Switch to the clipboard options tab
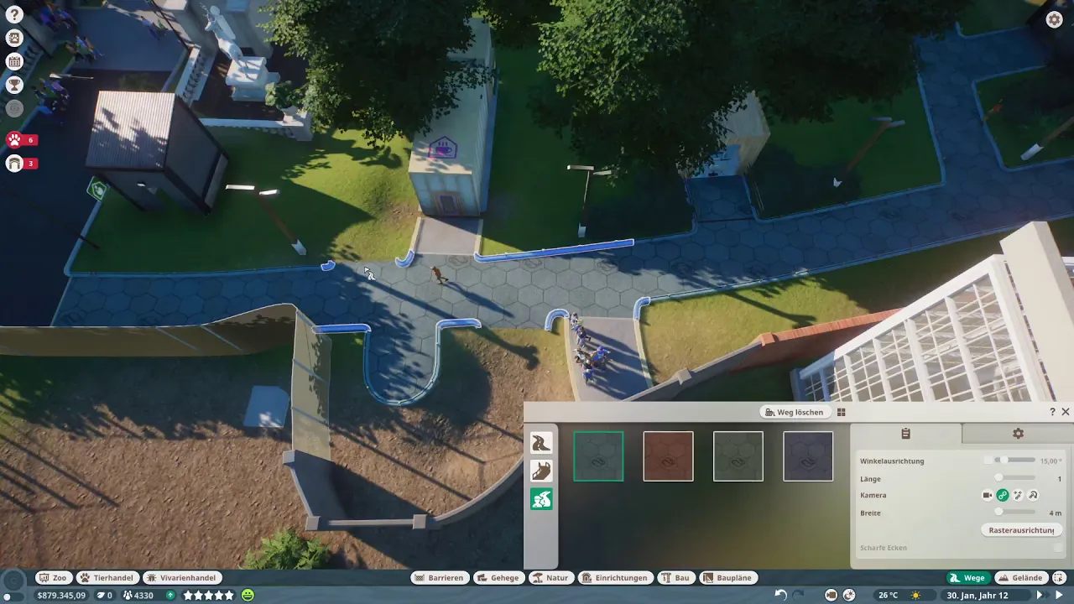The image size is (1074, 604). 905,434
